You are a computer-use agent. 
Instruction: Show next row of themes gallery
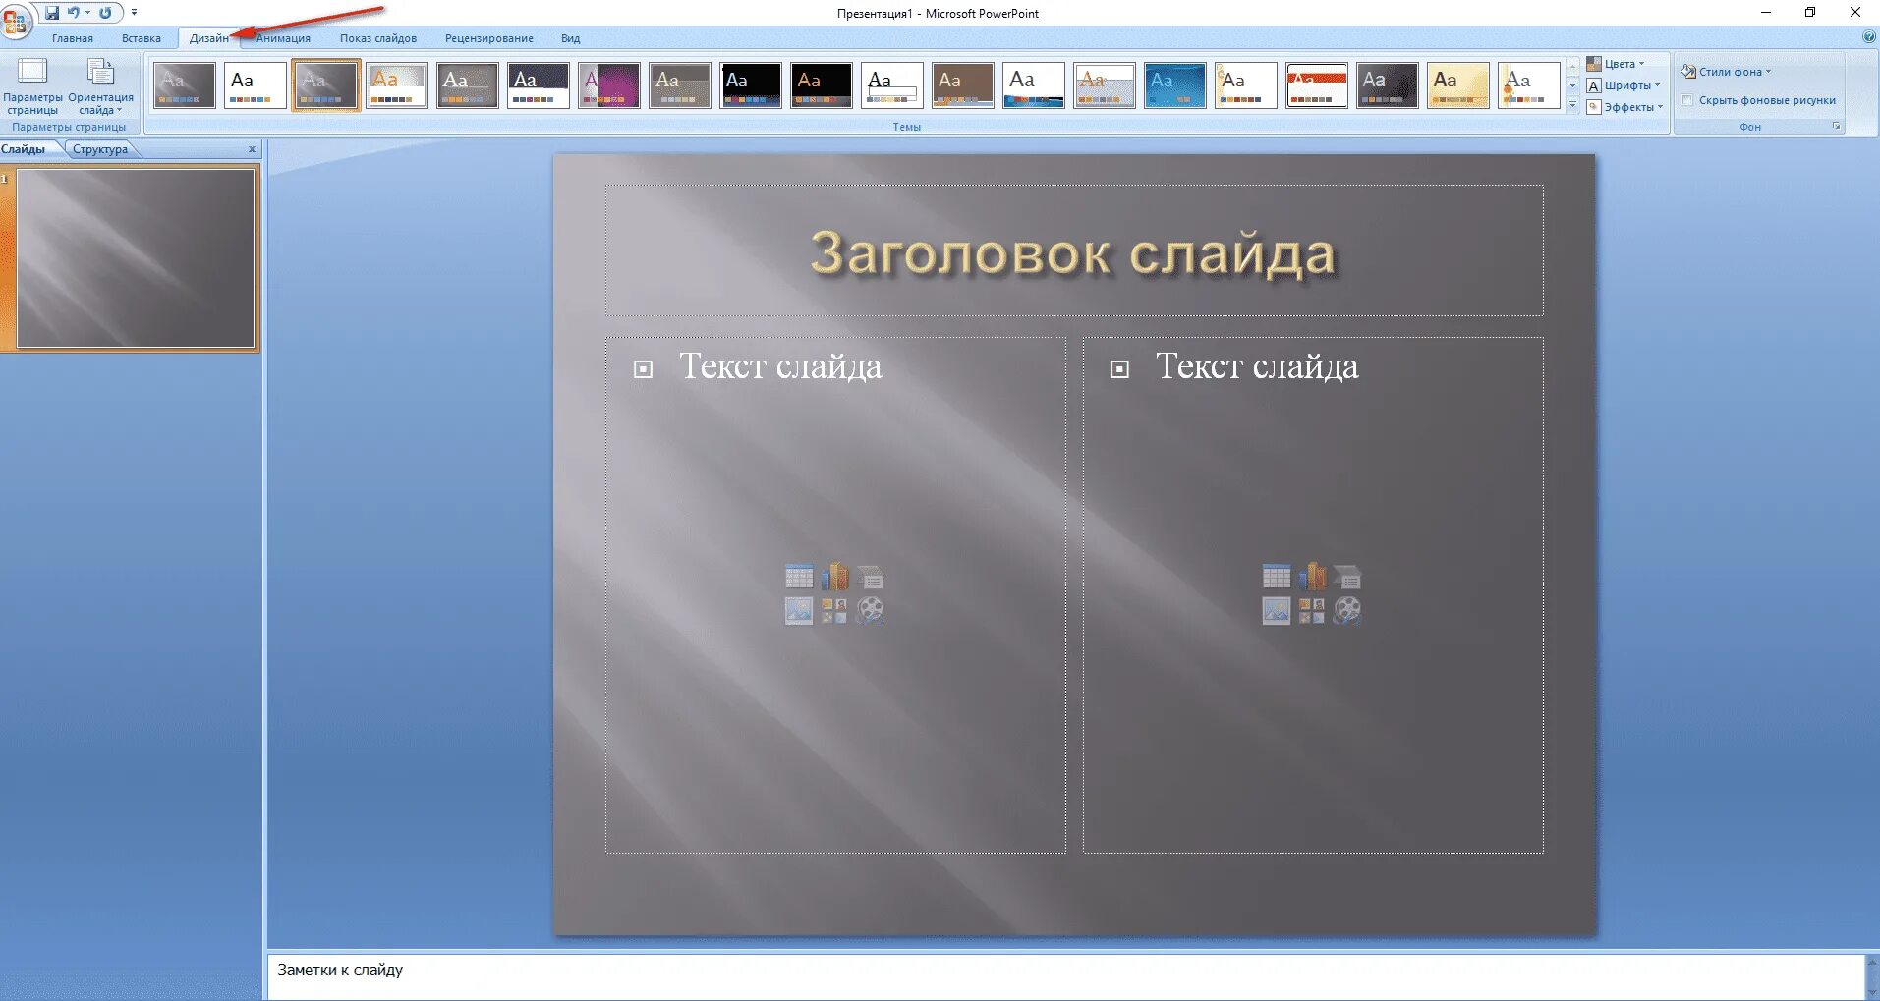pos(1572,85)
